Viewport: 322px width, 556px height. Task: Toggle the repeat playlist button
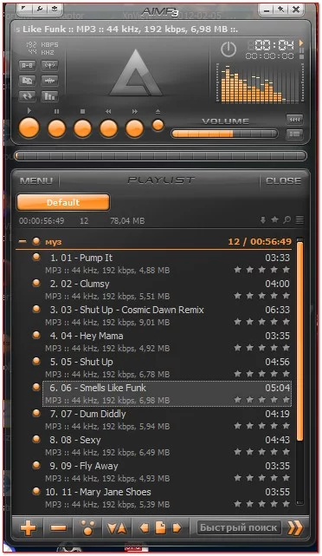(x=27, y=96)
